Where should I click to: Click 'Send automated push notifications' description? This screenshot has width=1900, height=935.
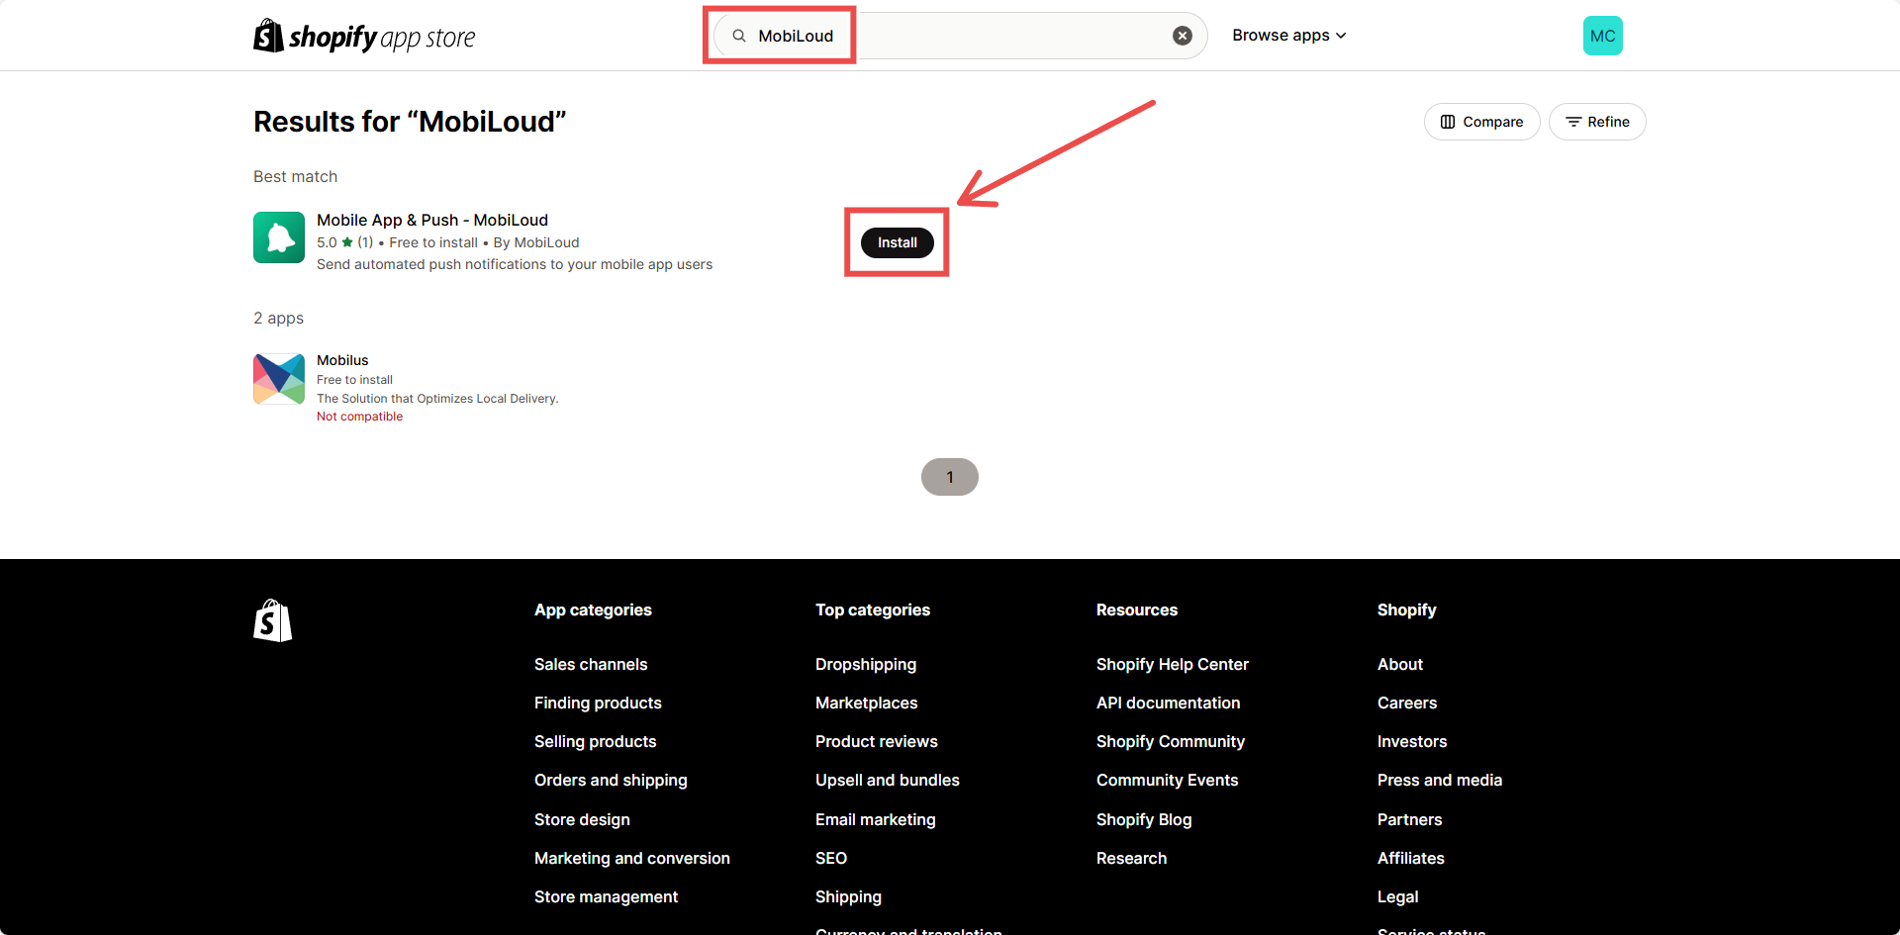[515, 264]
